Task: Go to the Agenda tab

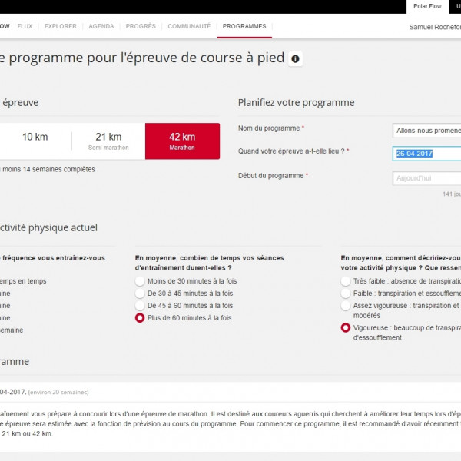Action: point(101,26)
